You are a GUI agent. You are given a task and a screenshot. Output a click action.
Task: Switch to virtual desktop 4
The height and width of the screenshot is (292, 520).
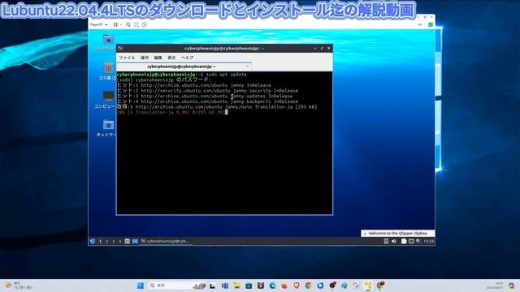coord(119,242)
